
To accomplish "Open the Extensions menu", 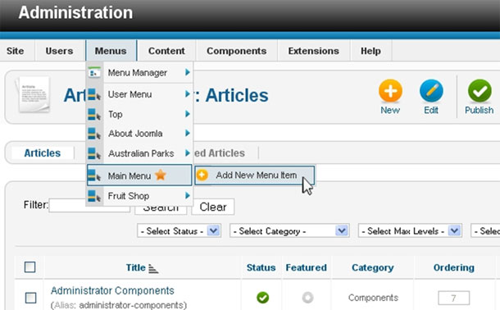I will point(313,51).
